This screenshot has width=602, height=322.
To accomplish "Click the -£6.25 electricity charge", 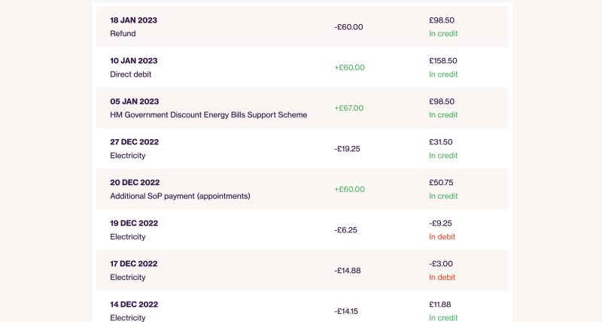I will pyautogui.click(x=345, y=230).
